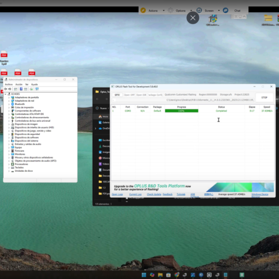Click the STOP button in Flash Tool

point(264,98)
